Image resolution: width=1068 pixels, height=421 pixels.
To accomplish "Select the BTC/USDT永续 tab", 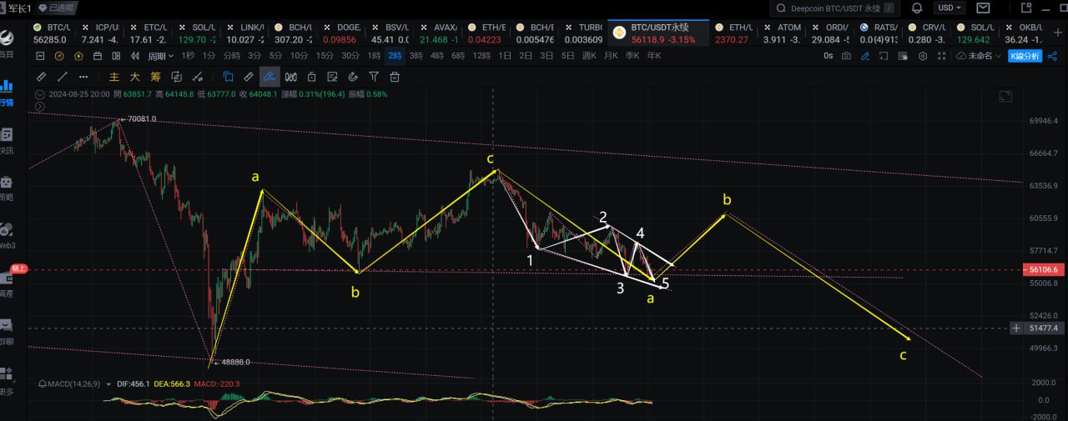I will coord(658,33).
